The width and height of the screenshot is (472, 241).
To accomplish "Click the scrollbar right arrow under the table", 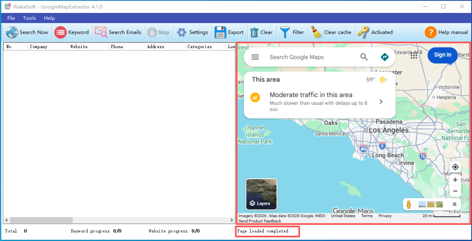I will (x=232, y=220).
